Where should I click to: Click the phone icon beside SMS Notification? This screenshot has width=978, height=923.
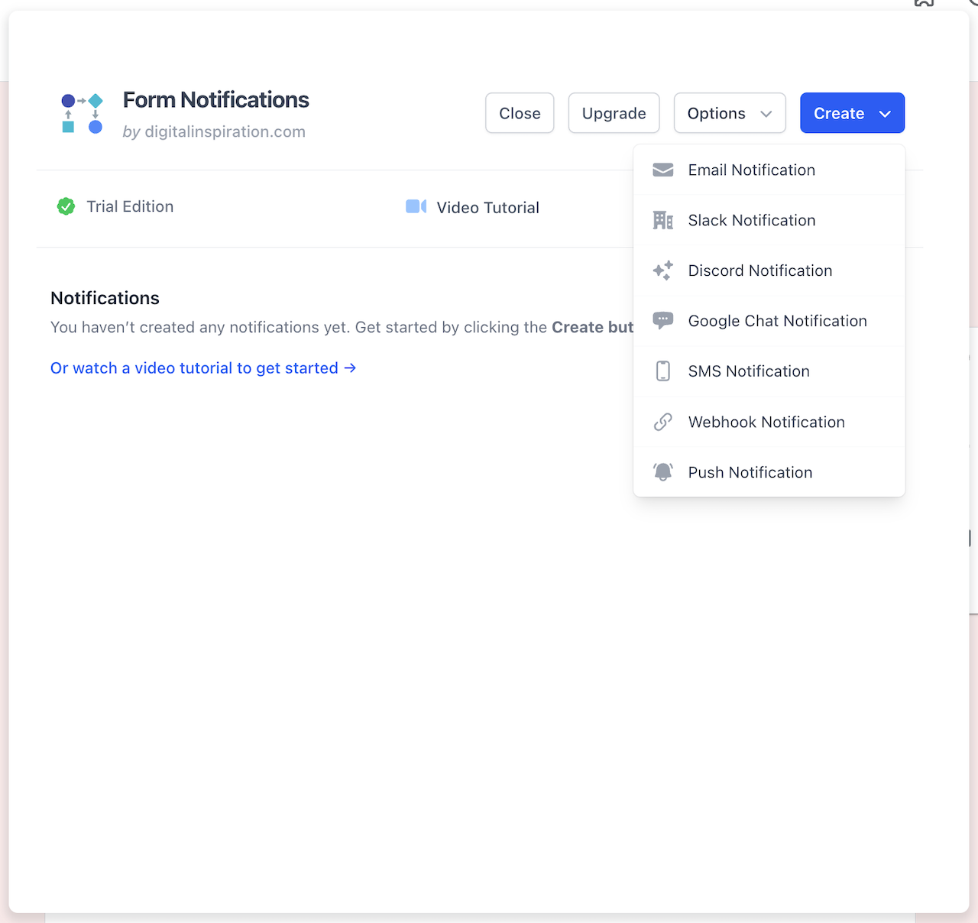coord(662,371)
